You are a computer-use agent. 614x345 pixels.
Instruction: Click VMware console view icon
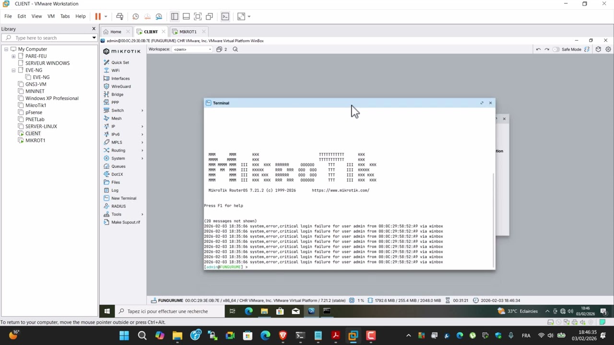point(225,16)
